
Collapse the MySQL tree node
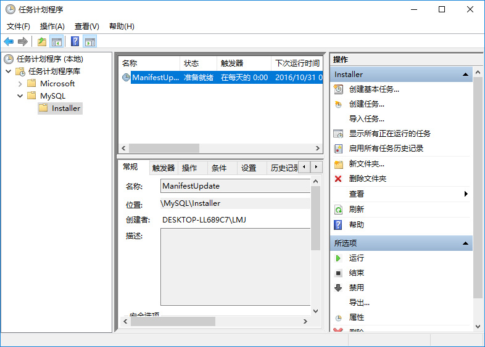pyautogui.click(x=20, y=96)
